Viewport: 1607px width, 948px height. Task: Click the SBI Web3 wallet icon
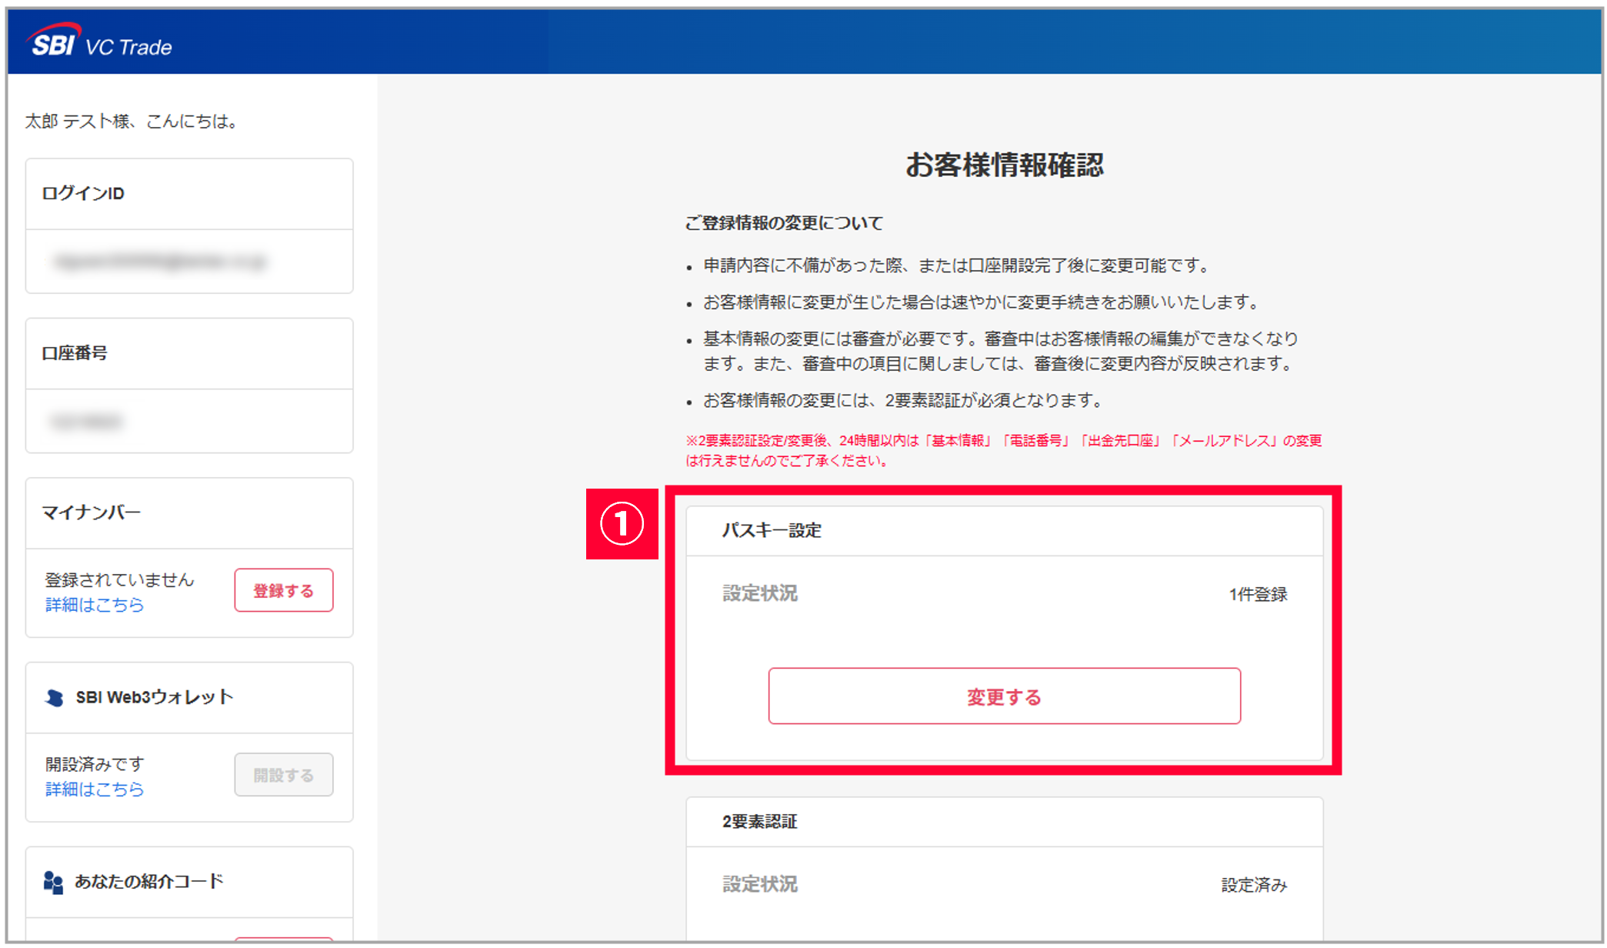pyautogui.click(x=54, y=698)
